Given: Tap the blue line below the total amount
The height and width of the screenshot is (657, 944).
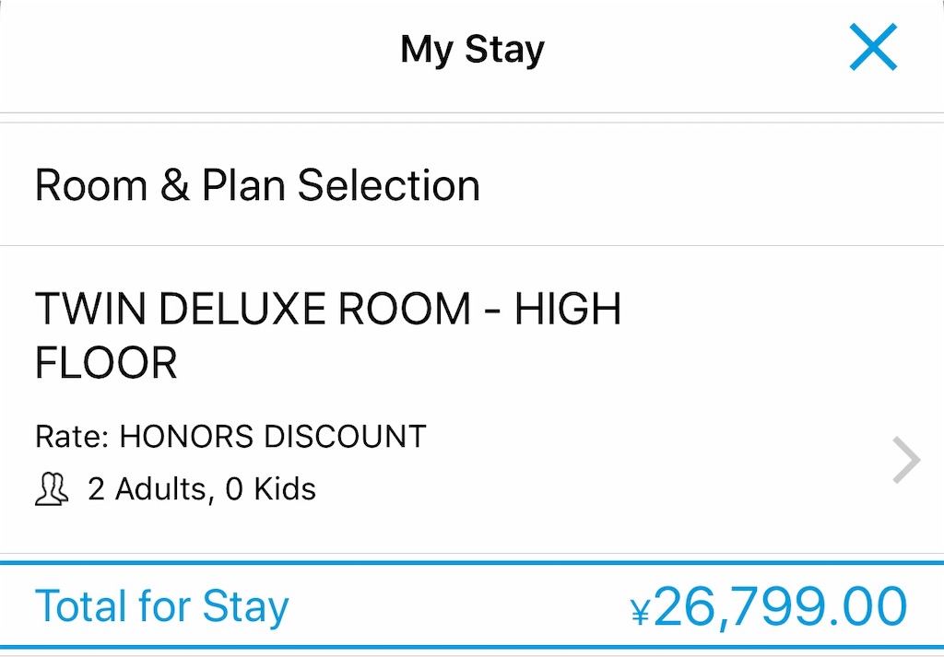Looking at the screenshot, I should coord(472,648).
